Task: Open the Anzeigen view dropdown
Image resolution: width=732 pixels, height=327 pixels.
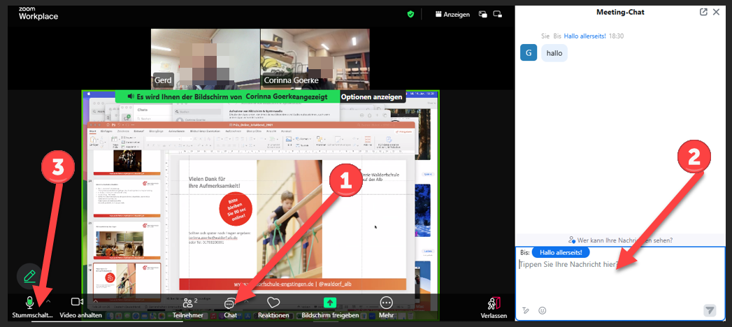Action: tap(452, 13)
